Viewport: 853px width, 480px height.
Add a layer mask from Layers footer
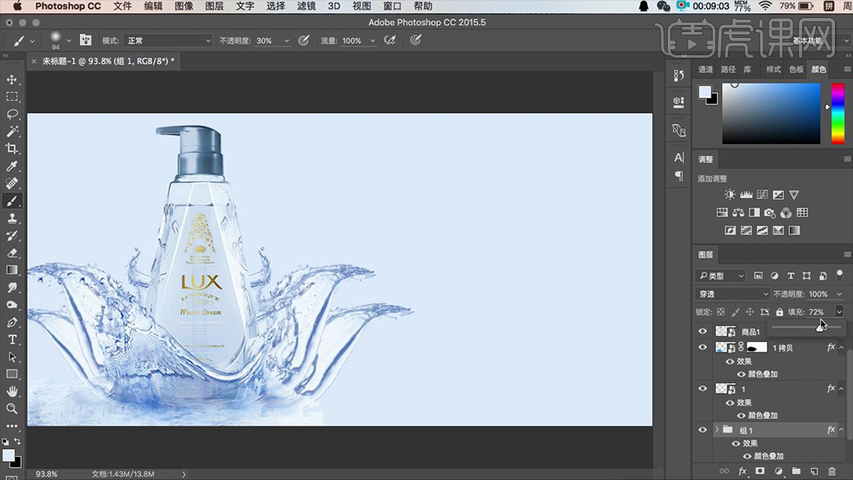760,471
